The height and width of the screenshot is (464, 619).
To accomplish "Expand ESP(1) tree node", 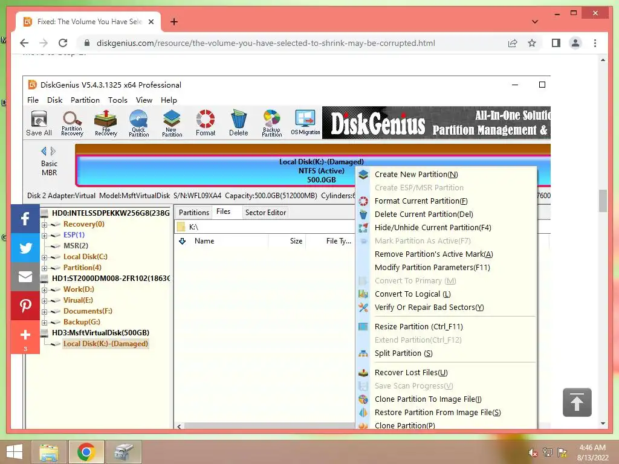I will (44, 236).
